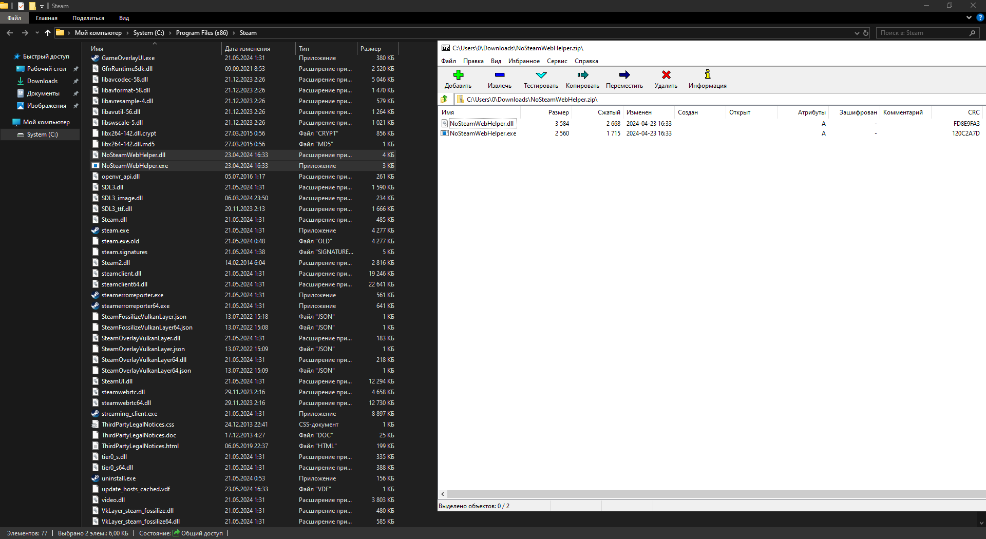Open the Главная ribbon tab
This screenshot has height=539, width=986.
coord(47,18)
